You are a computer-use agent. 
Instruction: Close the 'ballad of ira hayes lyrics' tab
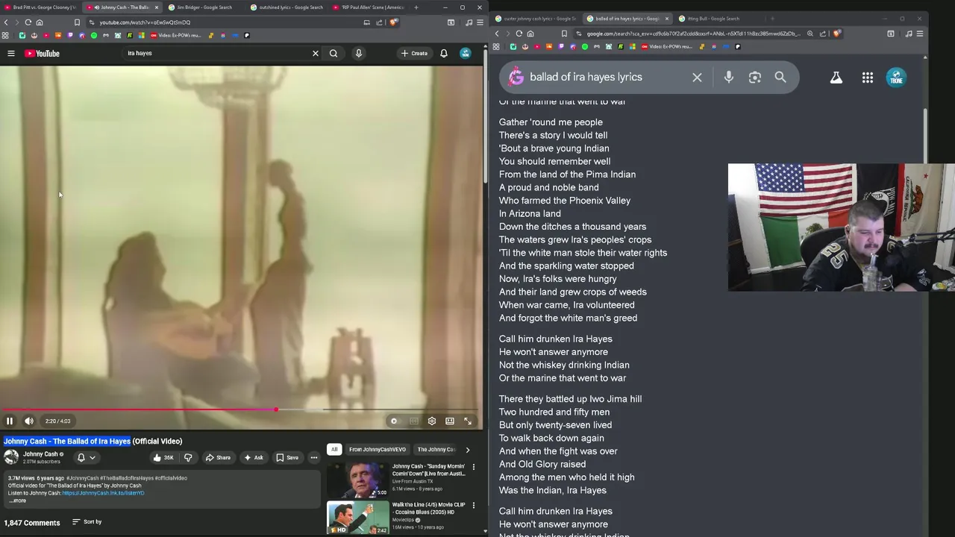coord(667,19)
